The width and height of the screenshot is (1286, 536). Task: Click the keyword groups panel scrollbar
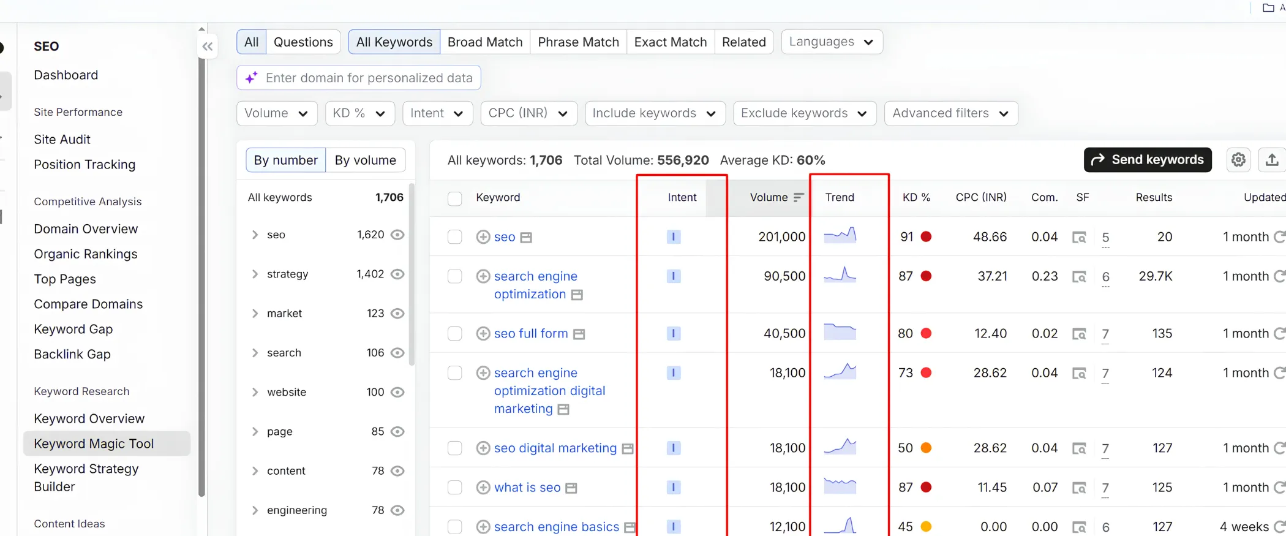click(x=412, y=273)
